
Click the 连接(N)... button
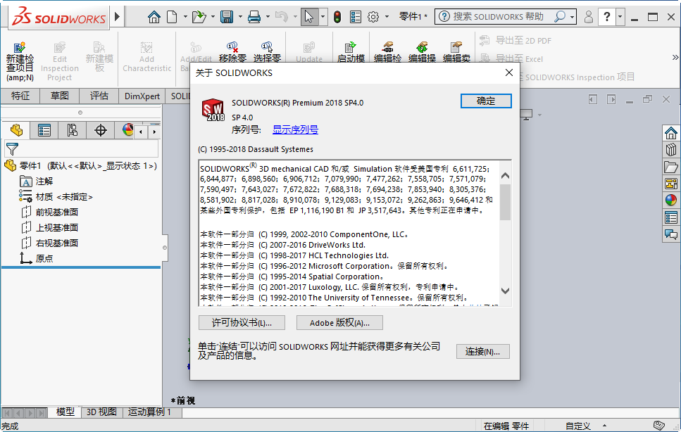tap(482, 351)
